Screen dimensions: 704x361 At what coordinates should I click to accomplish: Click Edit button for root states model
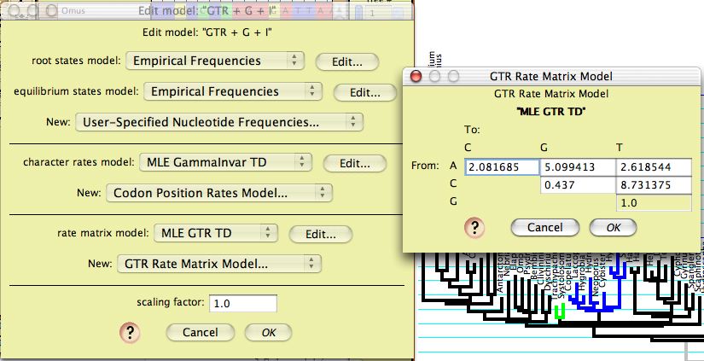pos(346,61)
